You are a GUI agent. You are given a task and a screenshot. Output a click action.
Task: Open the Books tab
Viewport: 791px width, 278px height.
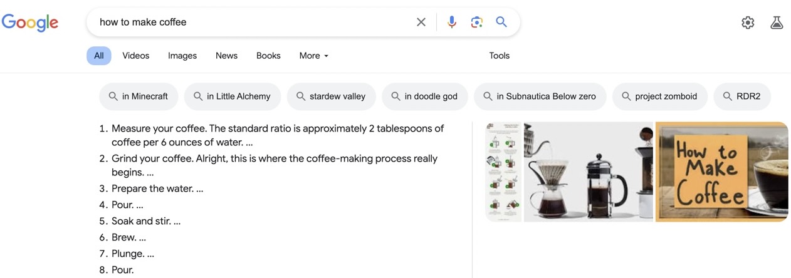268,56
